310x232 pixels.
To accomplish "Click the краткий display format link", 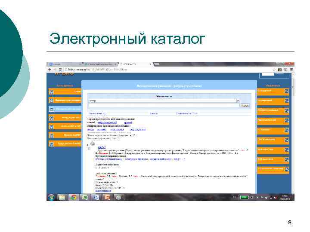I will 128,122.
